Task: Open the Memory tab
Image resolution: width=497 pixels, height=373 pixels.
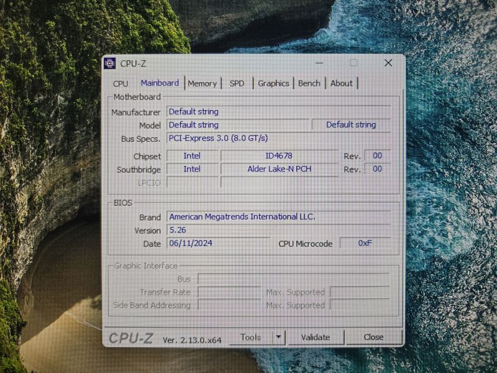Action: click(203, 84)
